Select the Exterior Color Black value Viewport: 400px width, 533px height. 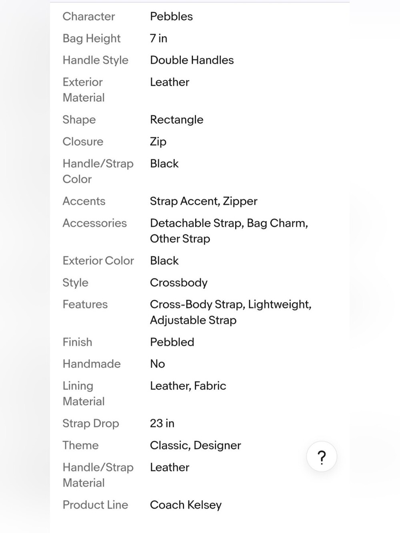pos(164,261)
